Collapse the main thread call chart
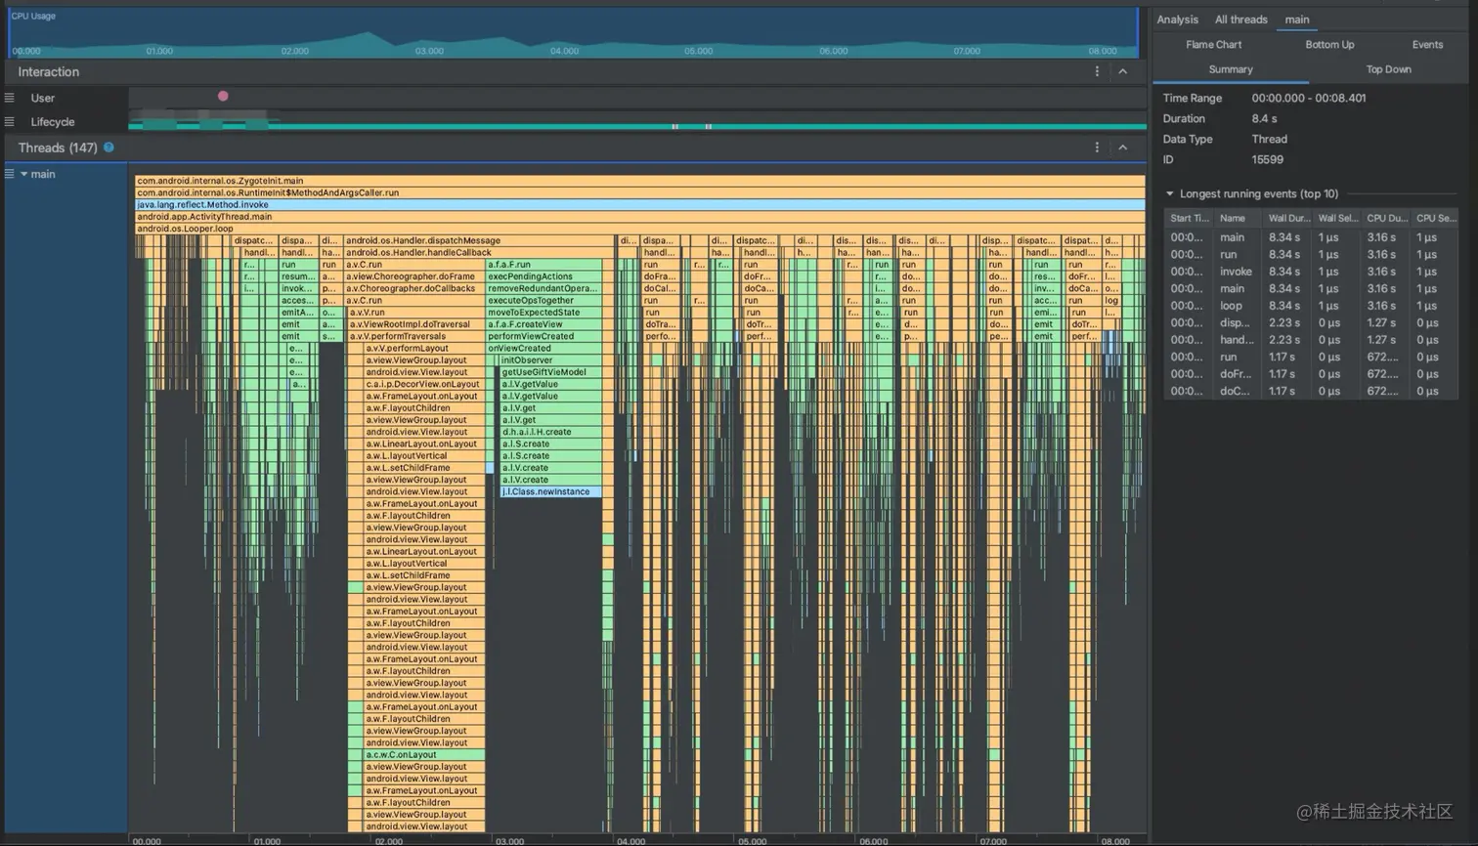 [23, 174]
